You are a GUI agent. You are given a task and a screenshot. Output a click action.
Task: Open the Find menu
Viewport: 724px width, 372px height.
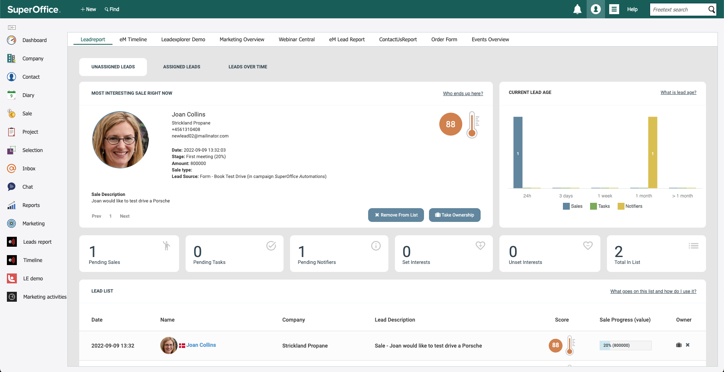(x=112, y=9)
